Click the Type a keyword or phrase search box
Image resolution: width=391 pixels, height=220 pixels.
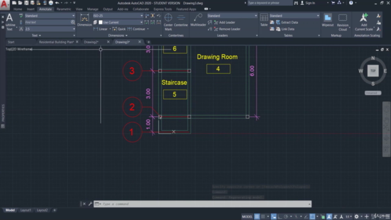(x=270, y=3)
